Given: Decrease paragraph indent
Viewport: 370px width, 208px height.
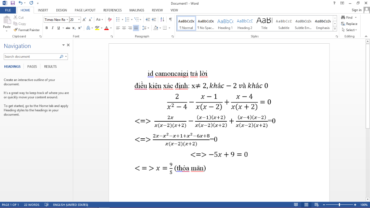Looking at the screenshot, I should pos(148,19).
